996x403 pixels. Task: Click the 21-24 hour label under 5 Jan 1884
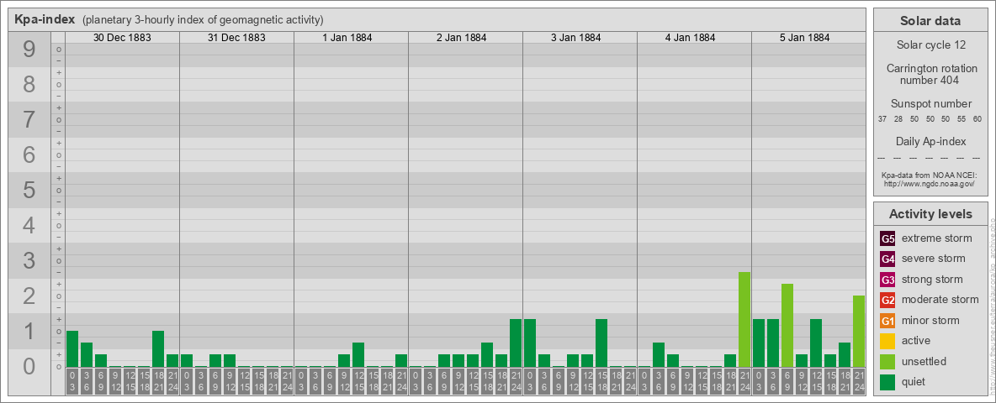859,381
